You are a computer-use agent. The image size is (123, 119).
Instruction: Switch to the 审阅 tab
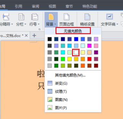click(x=35, y=7)
